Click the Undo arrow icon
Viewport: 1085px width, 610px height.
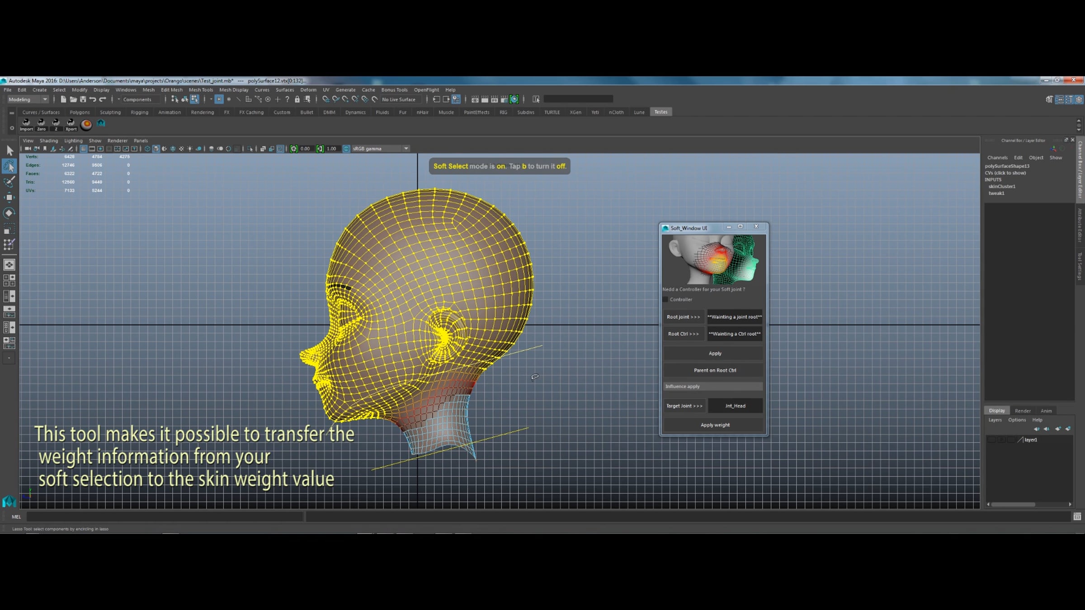(x=93, y=99)
